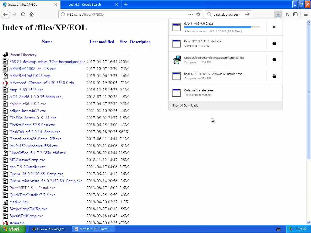This screenshot has height=233, width=311.
Task: Click the basilisk browser search box
Action: pyautogui.click(x=228, y=14)
